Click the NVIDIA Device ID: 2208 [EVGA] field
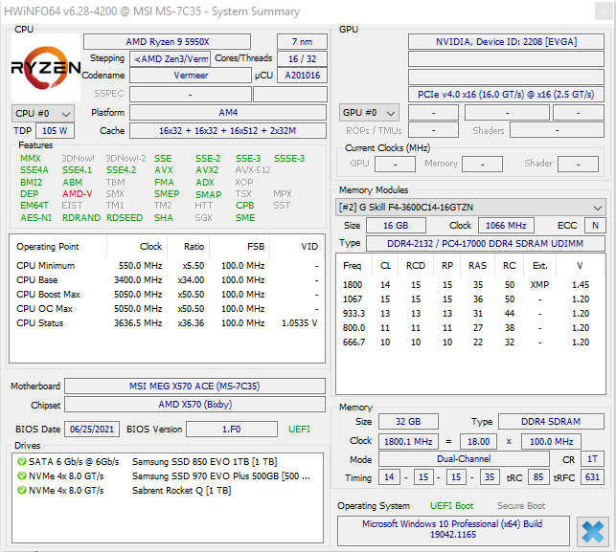This screenshot has height=552, width=616. click(506, 41)
